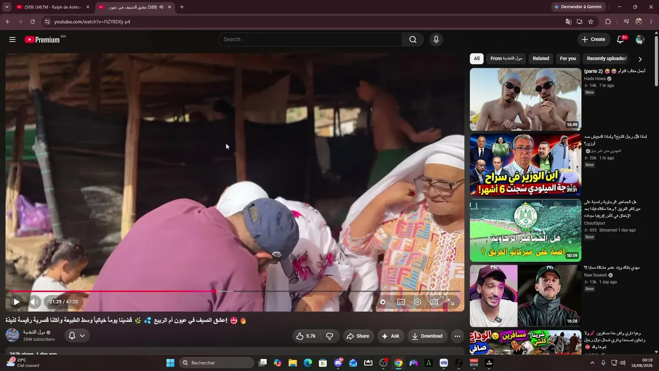Switch to LMLTM Ralph de Ashton tab
The height and width of the screenshot is (371, 659).
click(x=53, y=7)
